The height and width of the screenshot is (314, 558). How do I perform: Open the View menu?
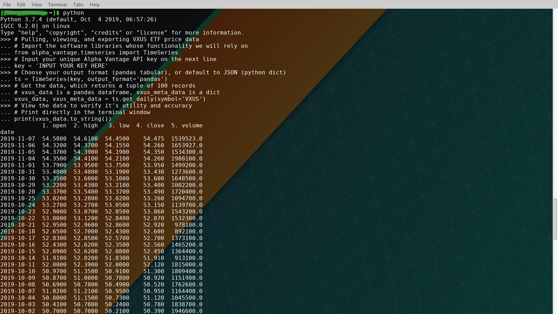(x=36, y=5)
